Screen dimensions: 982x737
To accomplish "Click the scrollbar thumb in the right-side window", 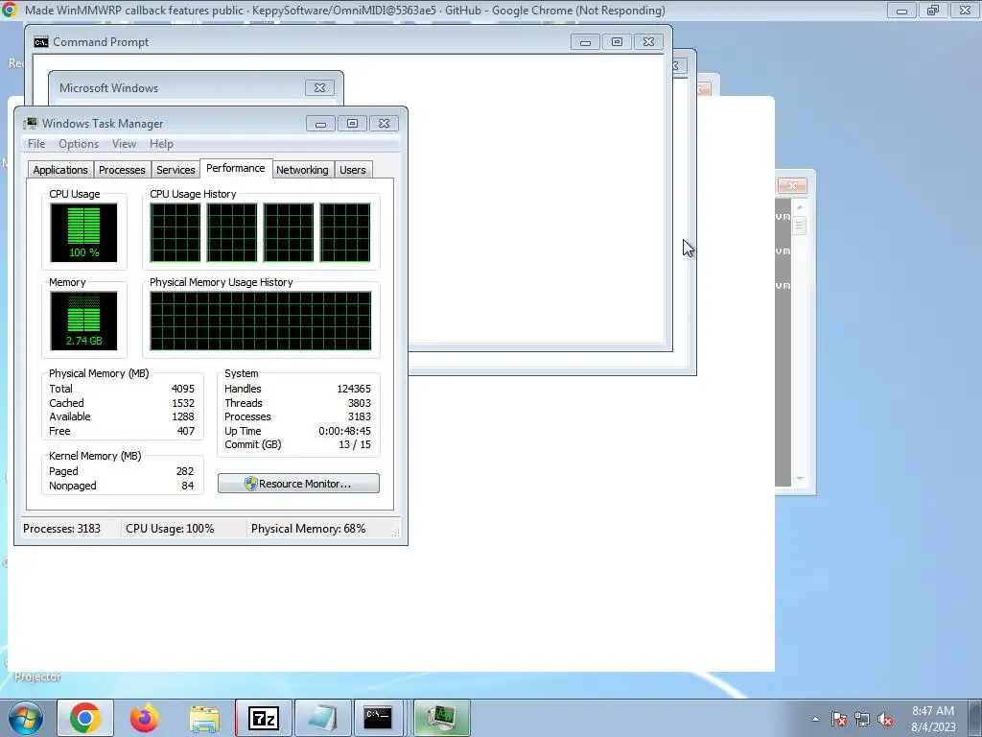I will pyautogui.click(x=799, y=225).
